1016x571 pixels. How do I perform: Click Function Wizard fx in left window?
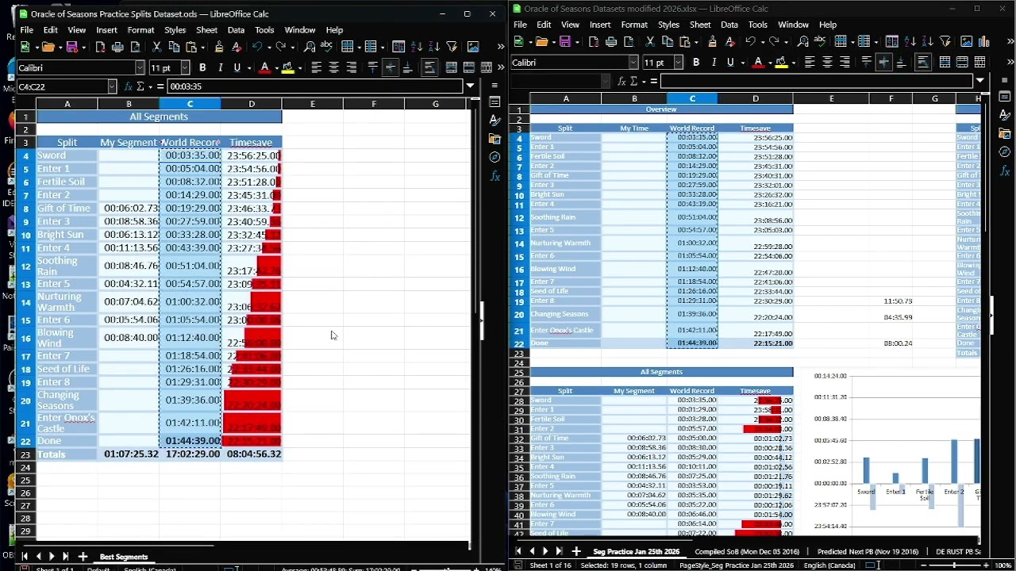[x=127, y=86]
